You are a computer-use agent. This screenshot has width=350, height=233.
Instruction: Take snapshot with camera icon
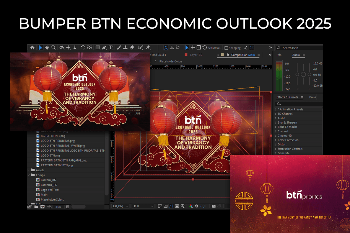(214, 206)
